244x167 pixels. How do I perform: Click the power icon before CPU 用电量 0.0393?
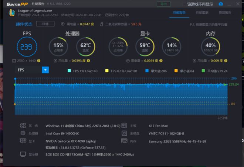(x=55, y=61)
